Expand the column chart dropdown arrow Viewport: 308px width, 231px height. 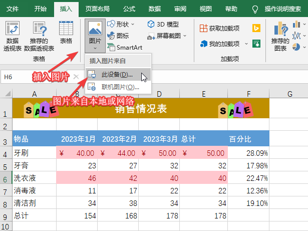point(304,25)
